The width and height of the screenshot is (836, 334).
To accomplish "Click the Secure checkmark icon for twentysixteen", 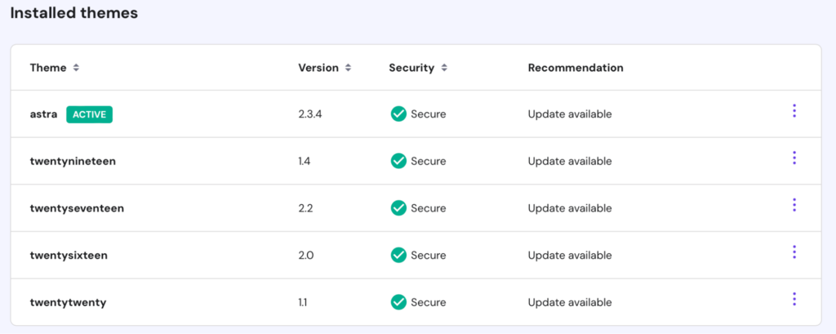I will pos(398,256).
